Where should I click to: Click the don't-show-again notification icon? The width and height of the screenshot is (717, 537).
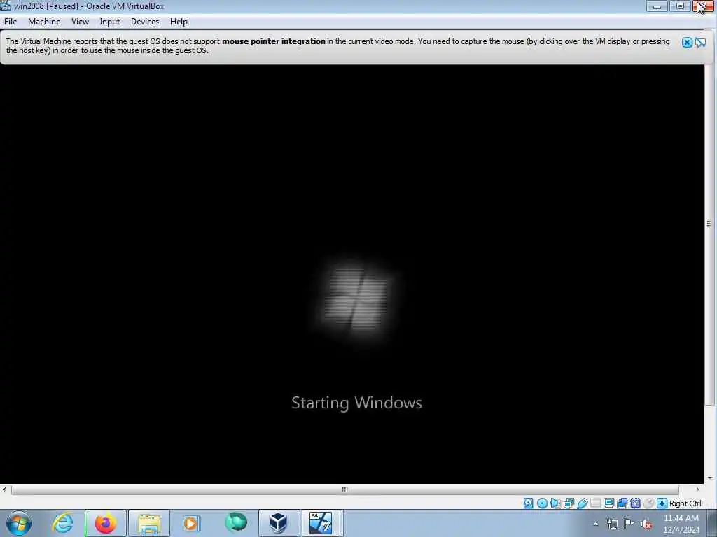(x=700, y=43)
